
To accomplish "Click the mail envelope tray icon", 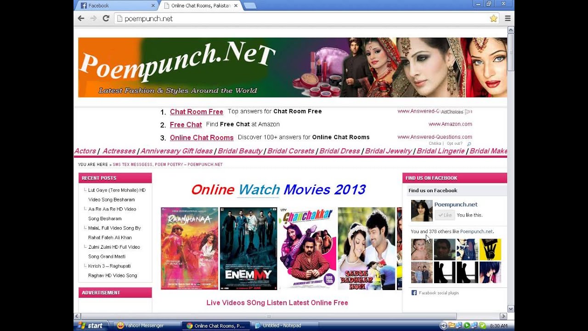I will pos(452,325).
